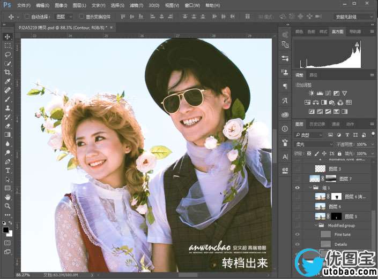
Task: Select the Brush tool
Action: pyautogui.click(x=8, y=99)
